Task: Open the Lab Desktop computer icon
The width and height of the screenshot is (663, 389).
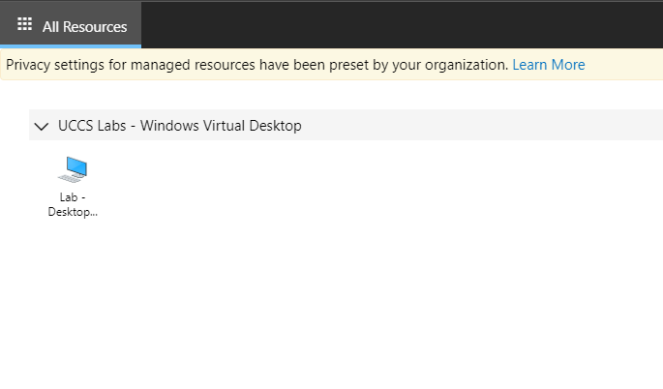Action: 73,169
